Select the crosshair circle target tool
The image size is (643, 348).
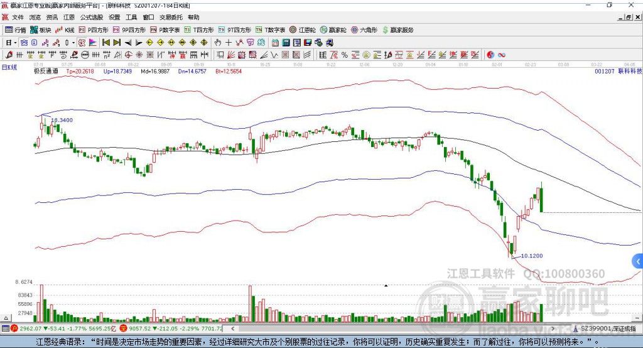coord(128,55)
